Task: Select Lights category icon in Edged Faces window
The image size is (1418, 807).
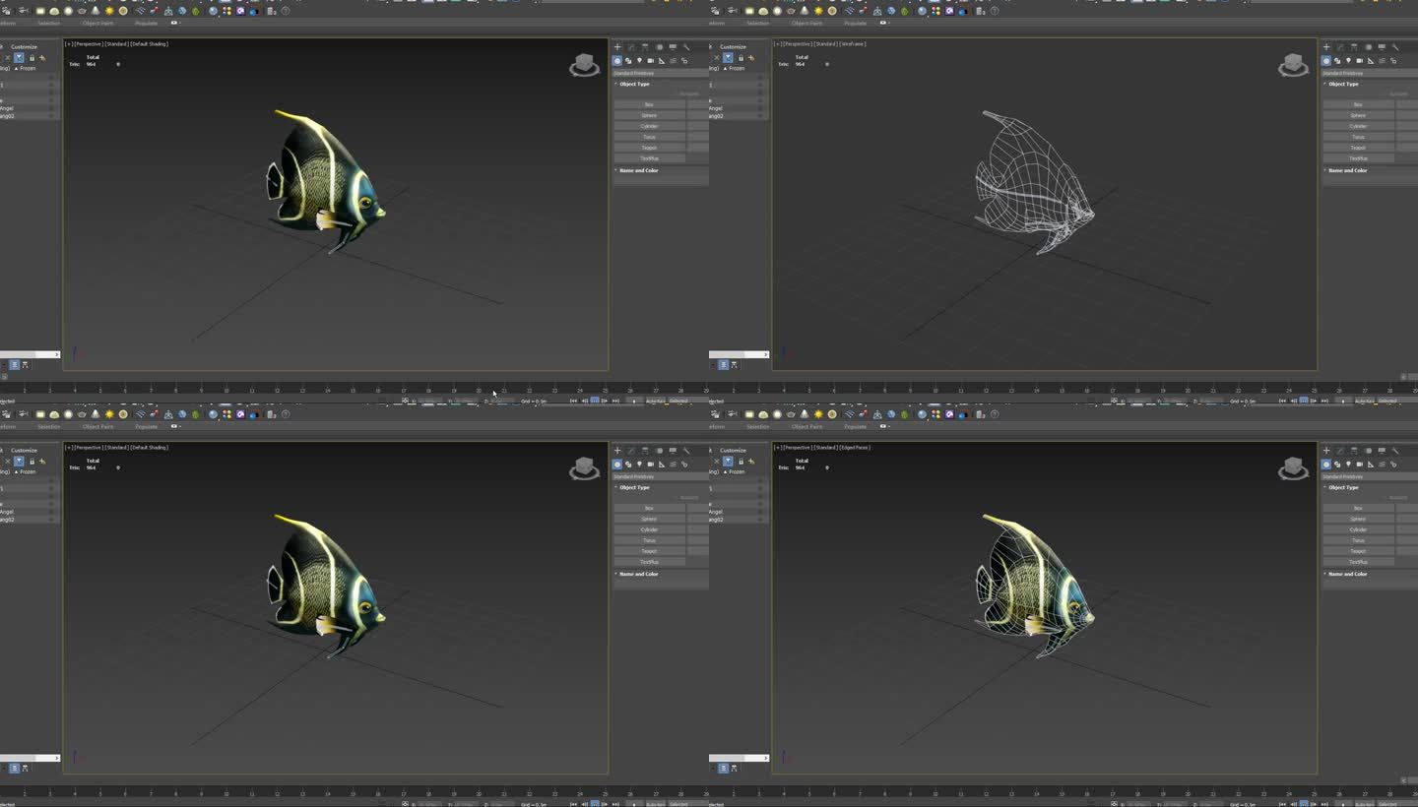Action: (1348, 465)
